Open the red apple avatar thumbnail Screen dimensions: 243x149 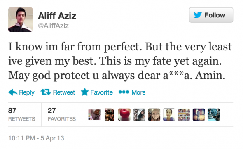[124, 114]
